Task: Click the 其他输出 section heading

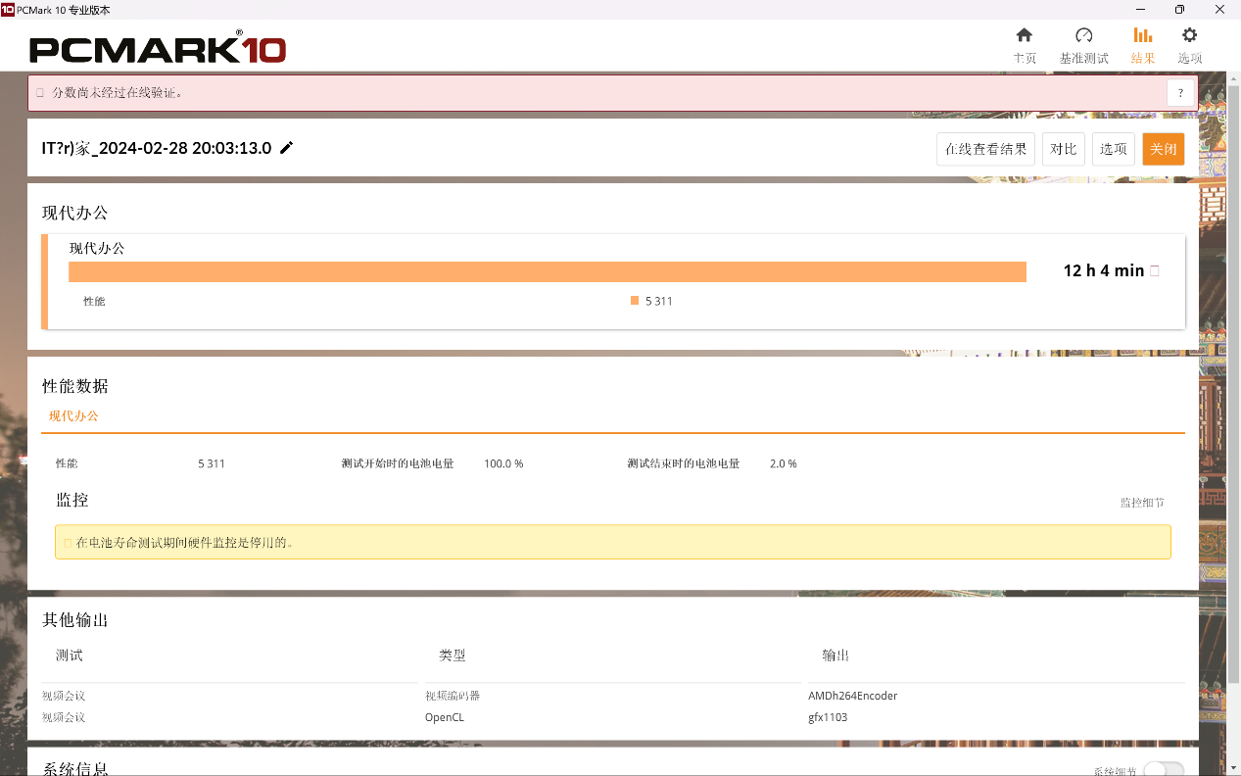Action: click(x=75, y=620)
